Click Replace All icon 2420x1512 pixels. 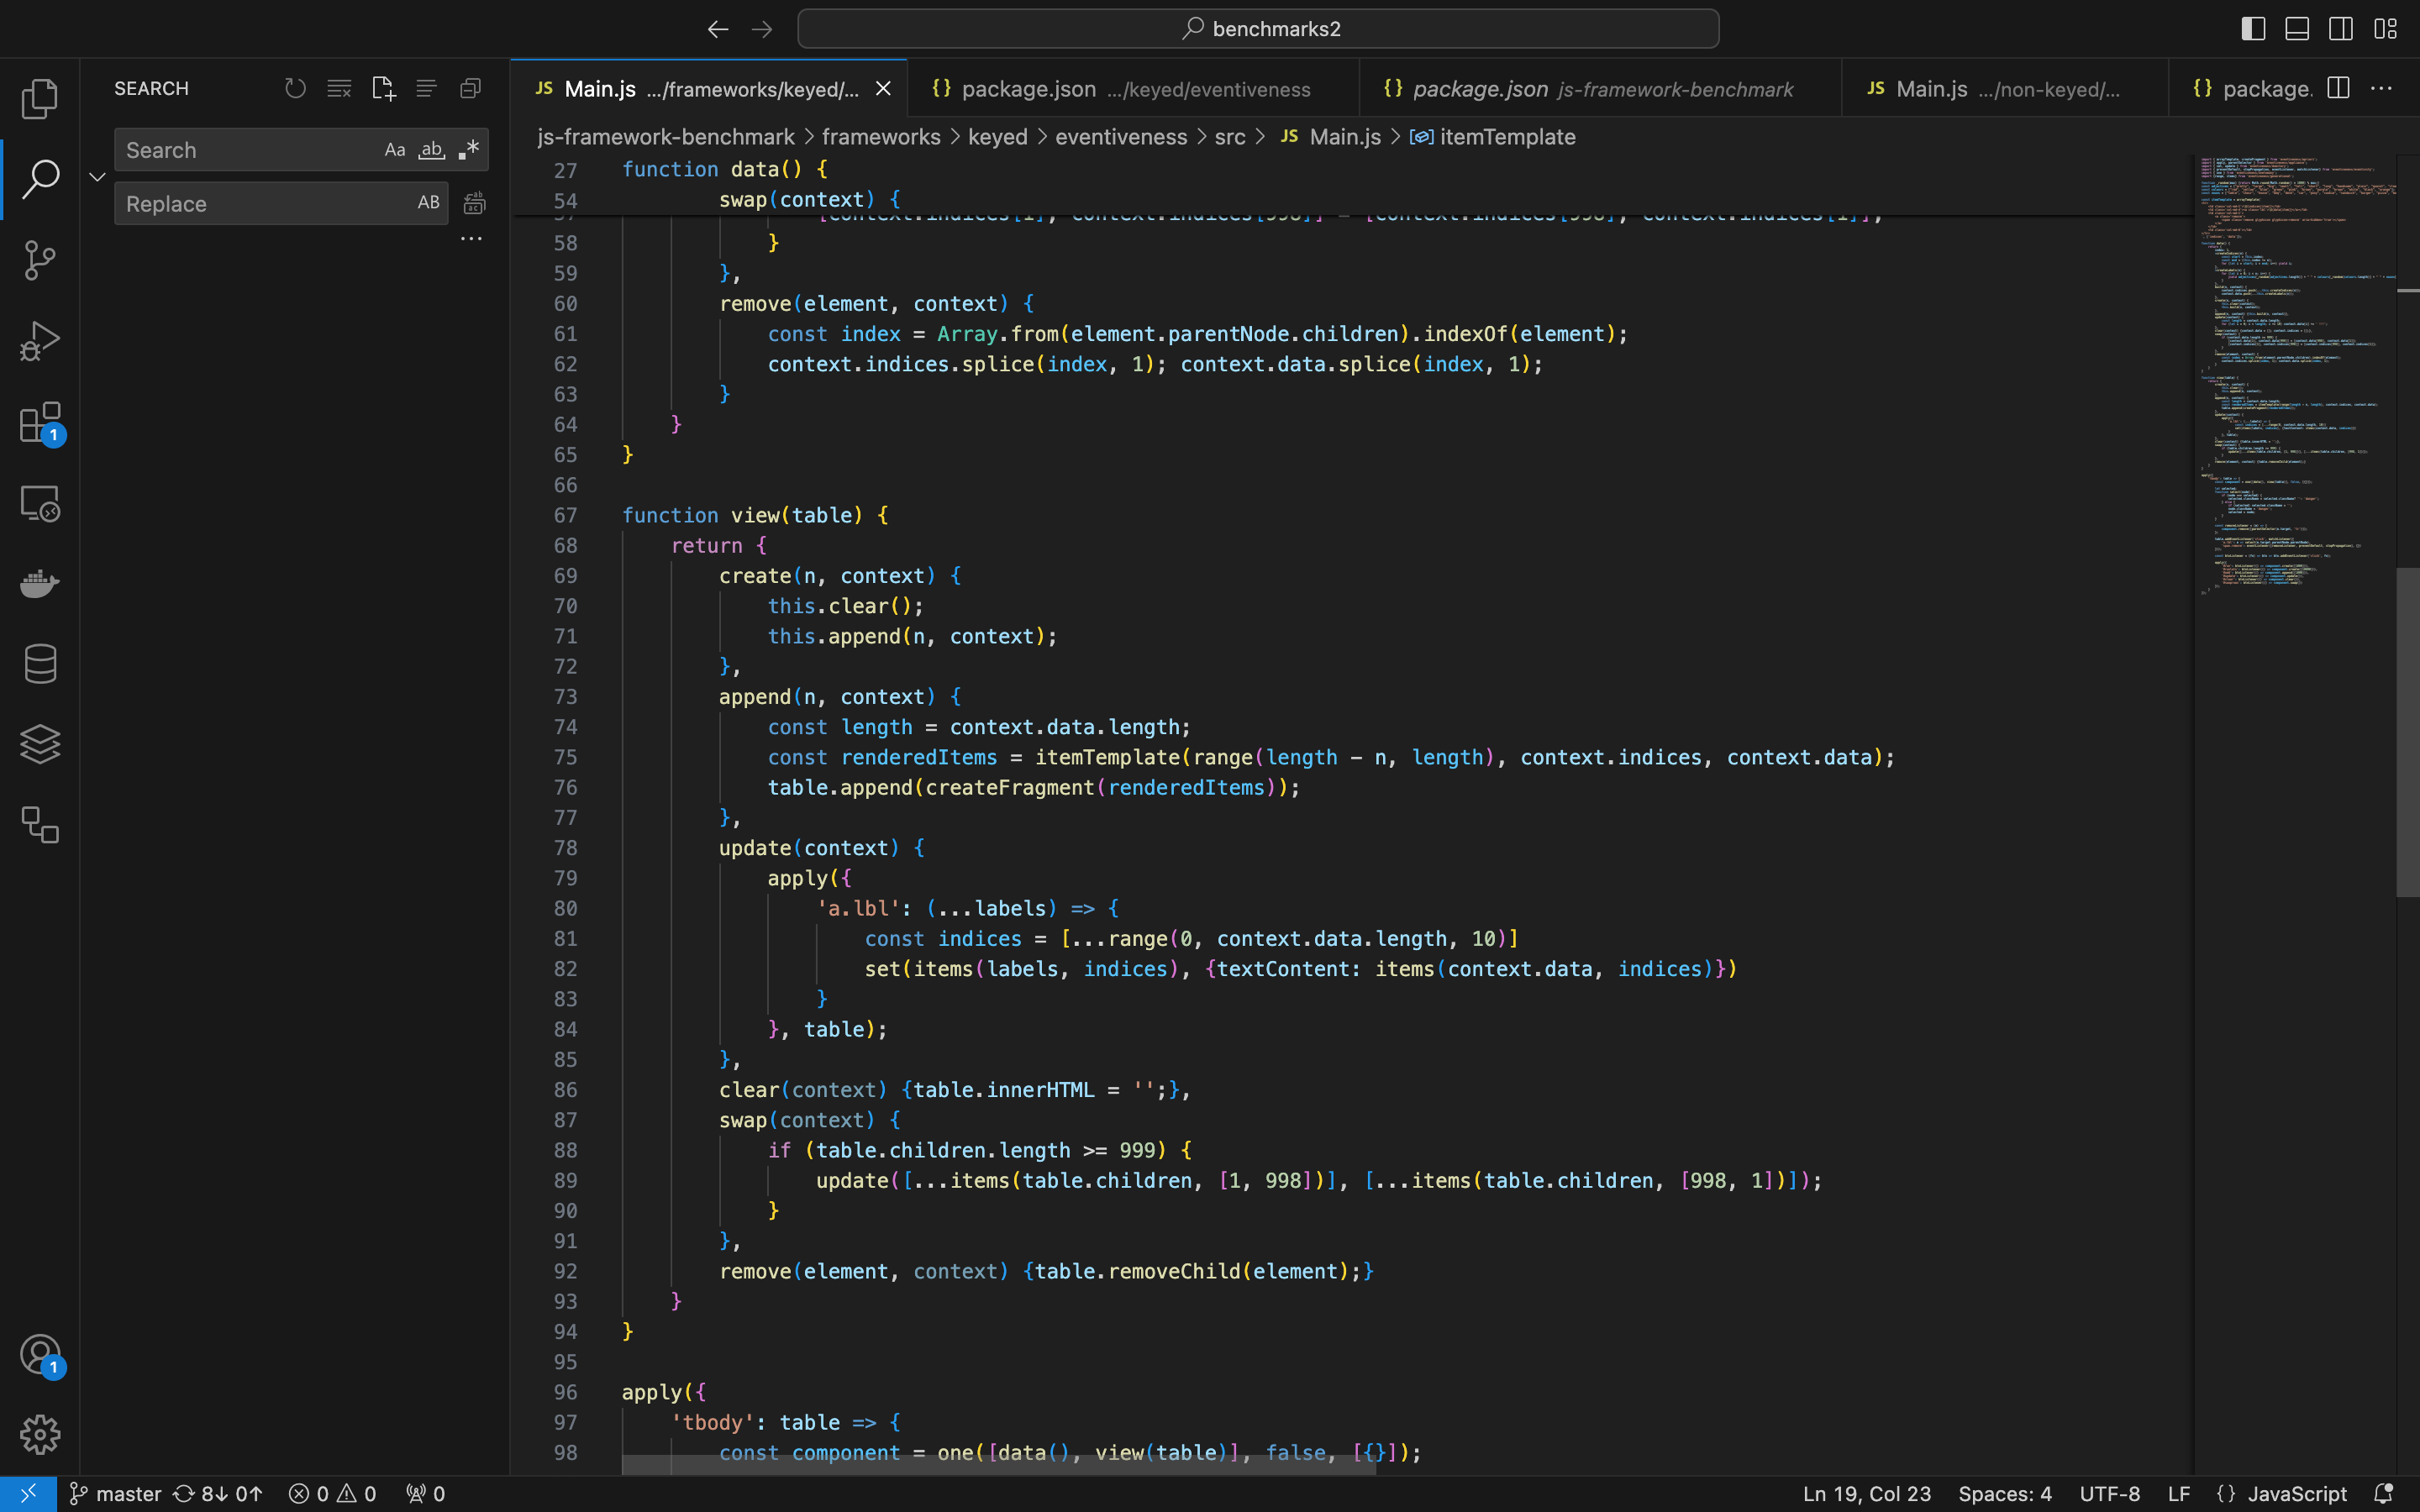[x=475, y=204]
